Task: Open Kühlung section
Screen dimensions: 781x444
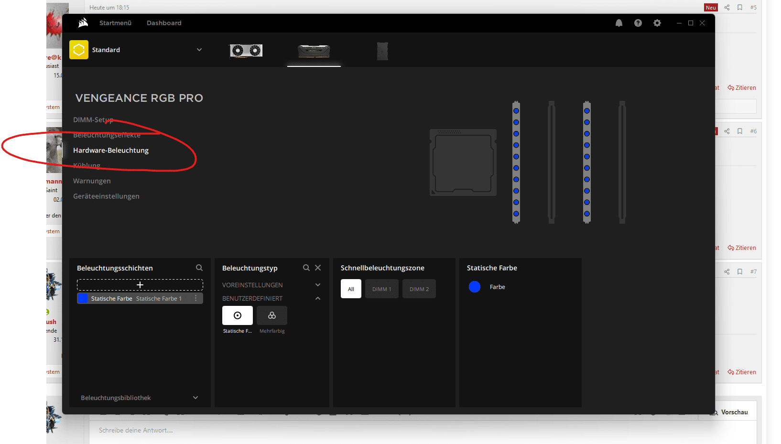Action: [87, 166]
